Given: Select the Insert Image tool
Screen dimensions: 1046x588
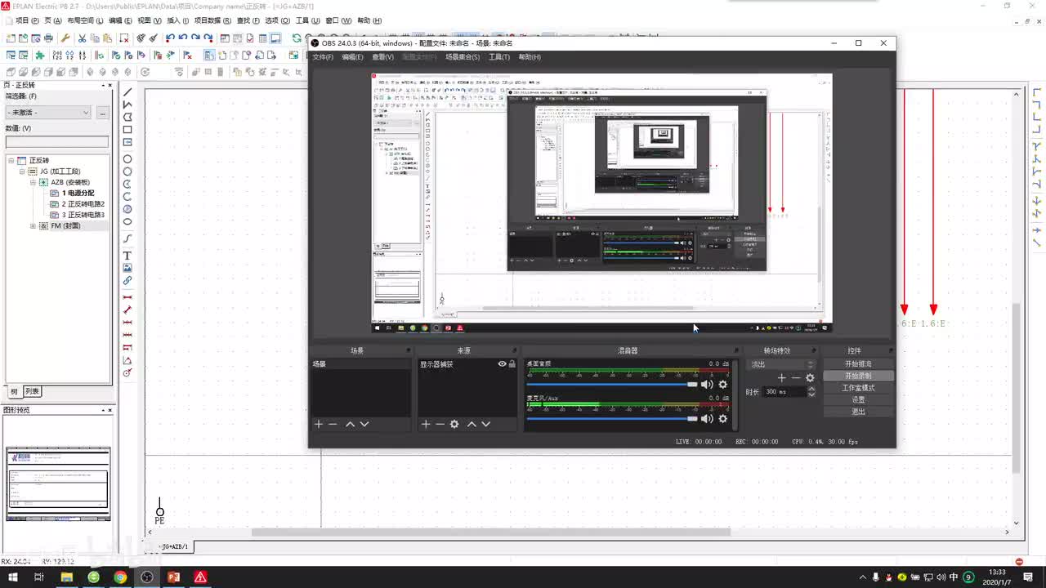Looking at the screenshot, I should (x=127, y=268).
